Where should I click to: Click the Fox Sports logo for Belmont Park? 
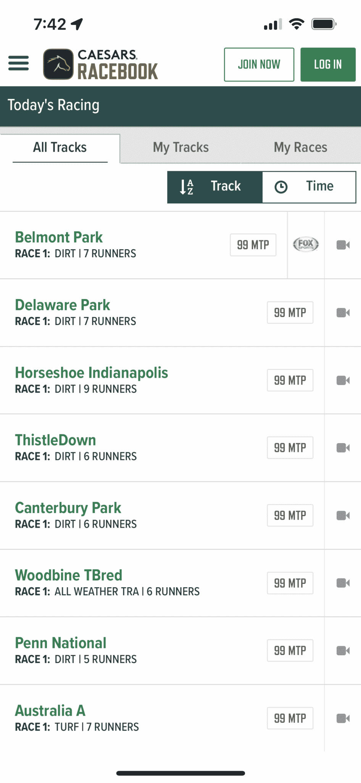(306, 244)
